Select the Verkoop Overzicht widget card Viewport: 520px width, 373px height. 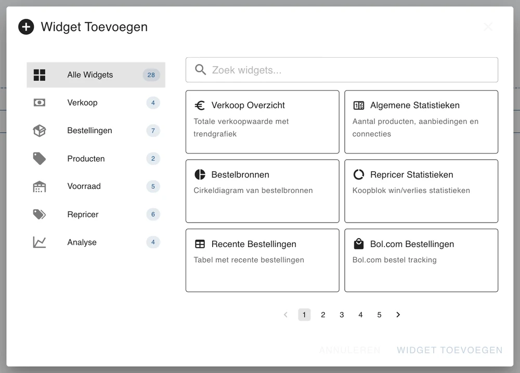[262, 122]
